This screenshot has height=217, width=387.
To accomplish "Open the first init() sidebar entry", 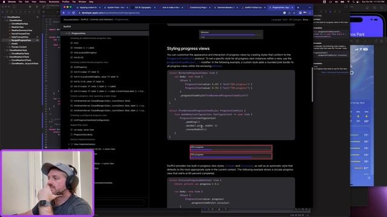I will pos(76,43).
